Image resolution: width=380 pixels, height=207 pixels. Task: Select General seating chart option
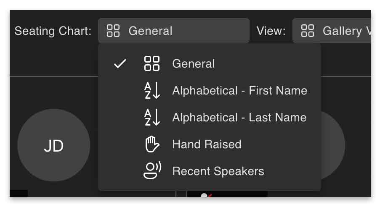[x=210, y=64]
